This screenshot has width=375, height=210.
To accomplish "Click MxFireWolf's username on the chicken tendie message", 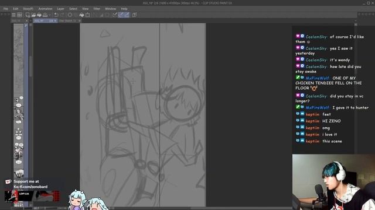I will (x=318, y=78).
